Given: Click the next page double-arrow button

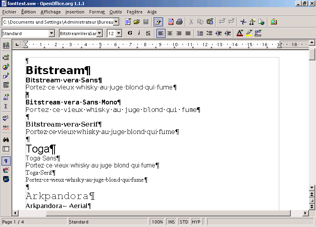Looking at the screenshot, I should tap(312, 207).
